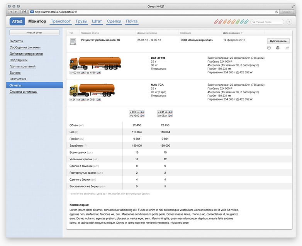Open the round dropdown next to search
The width and height of the screenshot is (302, 246).
coord(289,22)
